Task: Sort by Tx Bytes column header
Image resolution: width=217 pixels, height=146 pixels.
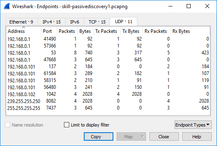Action: 131,31
